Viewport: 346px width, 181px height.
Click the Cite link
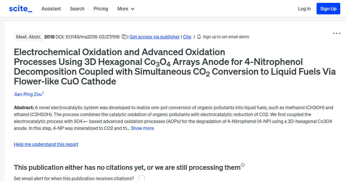(187, 37)
